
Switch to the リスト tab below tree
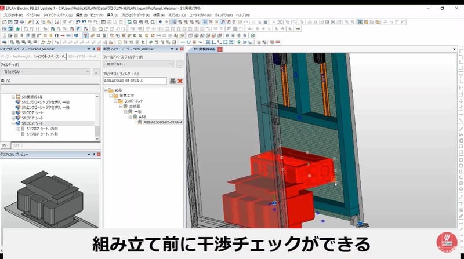[x=16, y=145]
